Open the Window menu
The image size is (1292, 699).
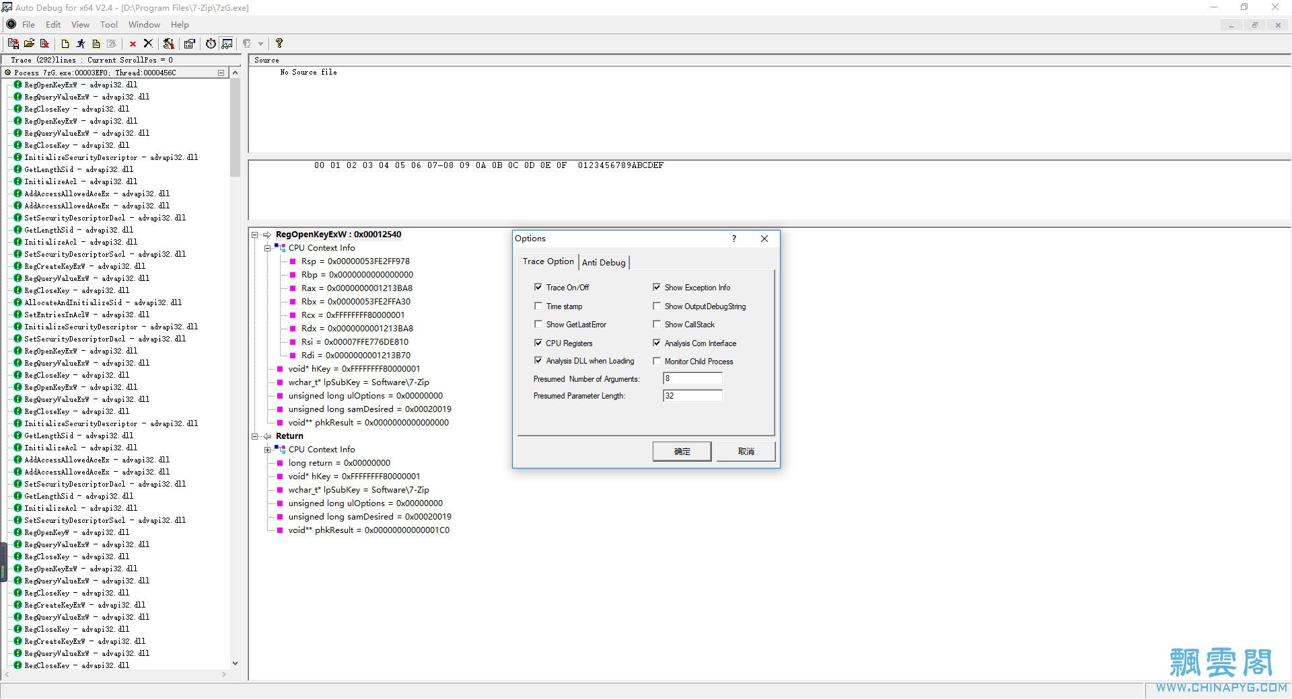pos(144,24)
